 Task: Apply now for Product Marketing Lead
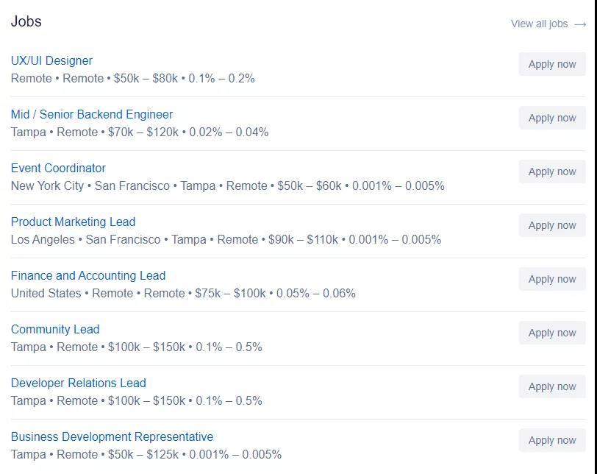pyautogui.click(x=551, y=225)
